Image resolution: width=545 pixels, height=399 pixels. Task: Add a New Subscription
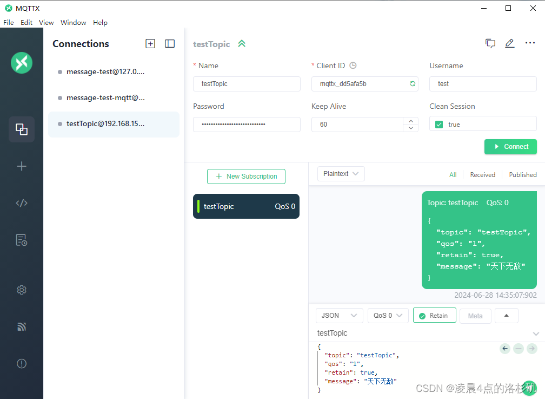tap(246, 176)
